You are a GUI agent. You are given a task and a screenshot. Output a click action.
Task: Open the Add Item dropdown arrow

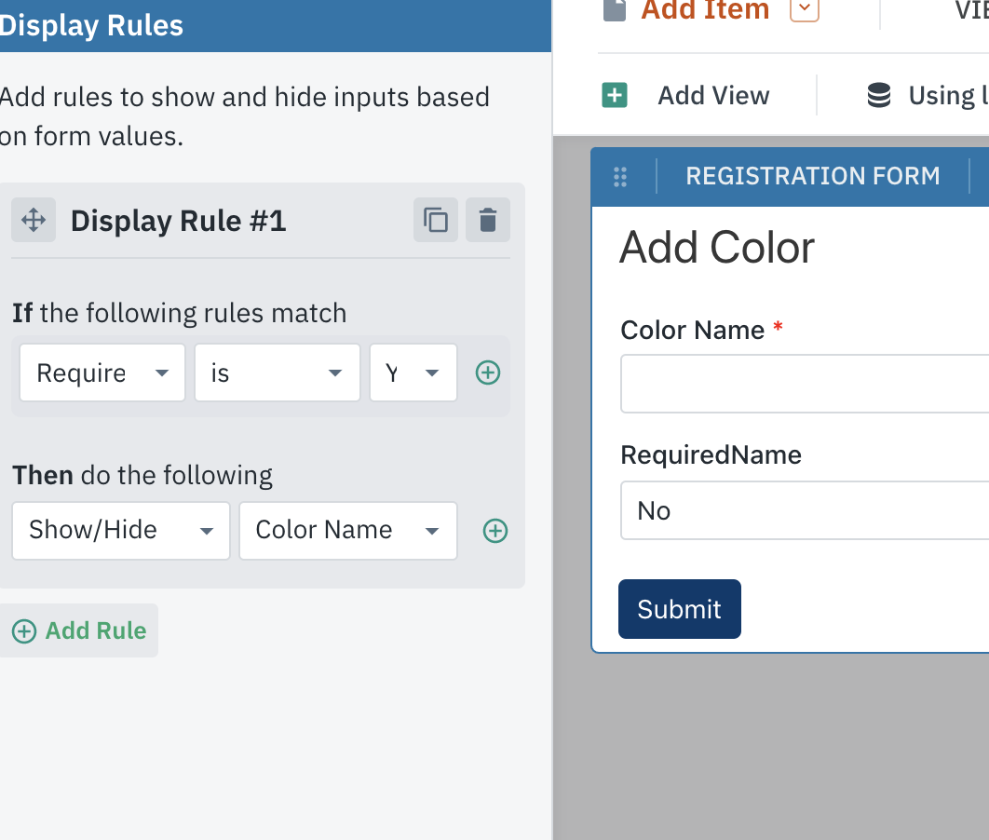pos(805,10)
